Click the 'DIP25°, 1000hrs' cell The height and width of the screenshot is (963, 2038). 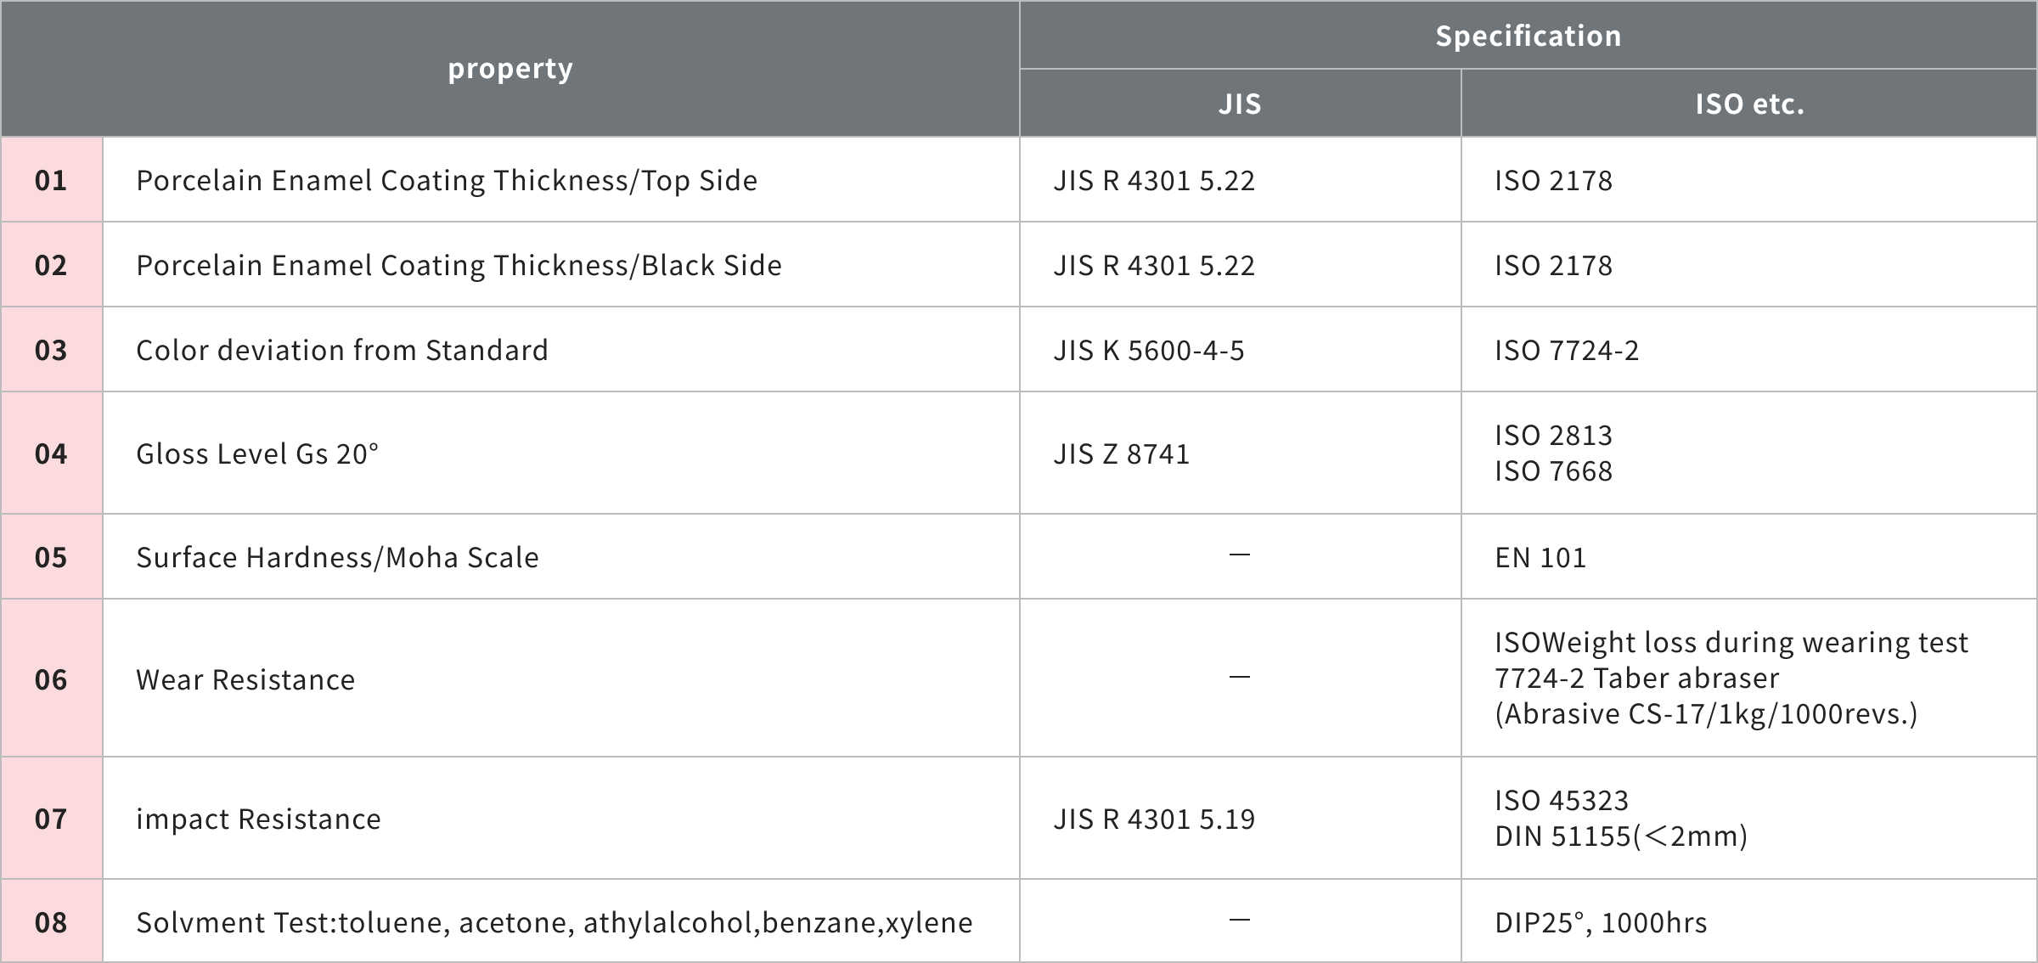(x=1601, y=922)
